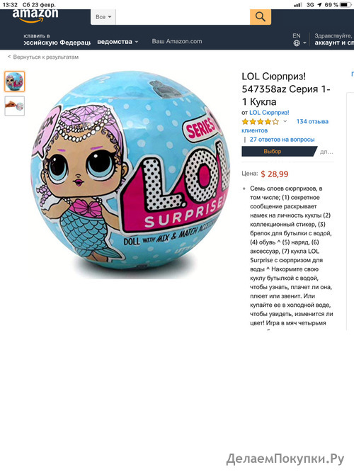354x472 pixels.
Task: Click the star rating icons
Action: point(260,122)
